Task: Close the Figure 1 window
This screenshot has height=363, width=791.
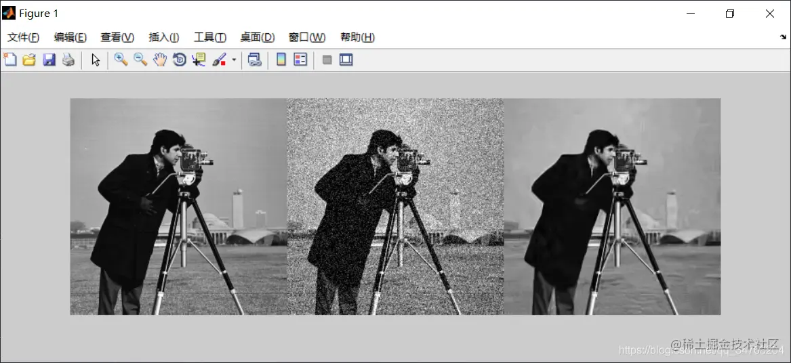Action: (770, 14)
